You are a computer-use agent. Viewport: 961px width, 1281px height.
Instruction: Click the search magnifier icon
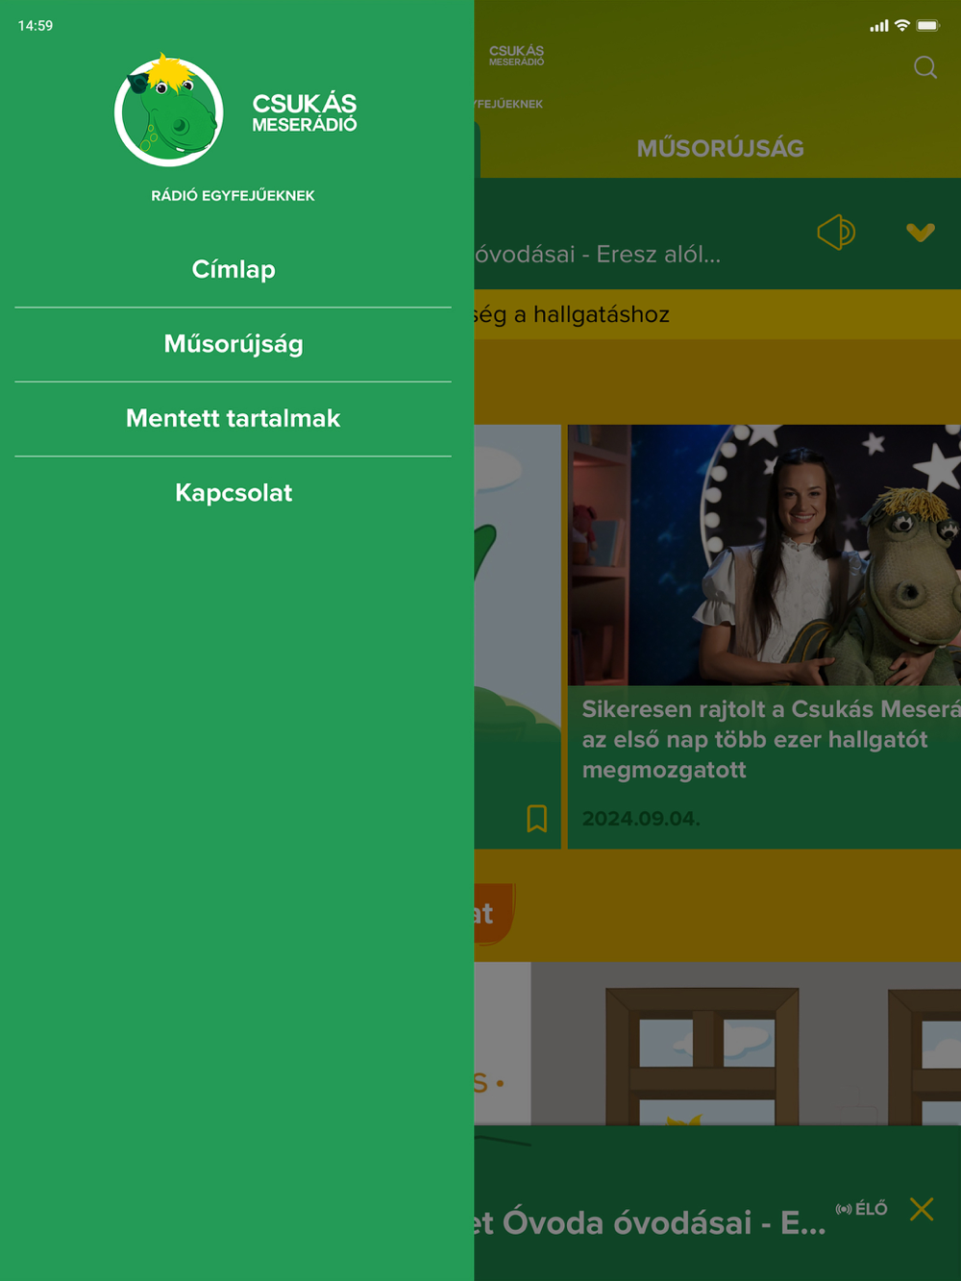[x=924, y=66]
